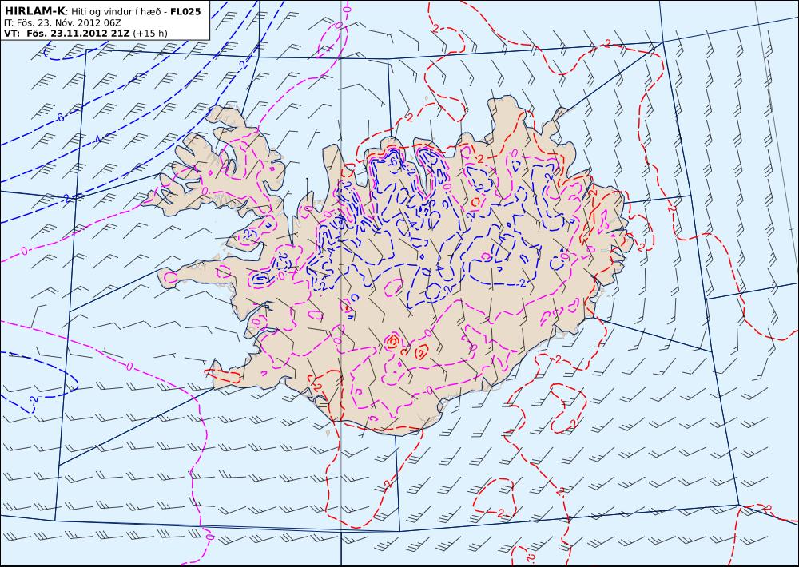799x567 pixels.
Task: Select the 'Hiti og vindur í hæð' label
Action: click(x=117, y=12)
